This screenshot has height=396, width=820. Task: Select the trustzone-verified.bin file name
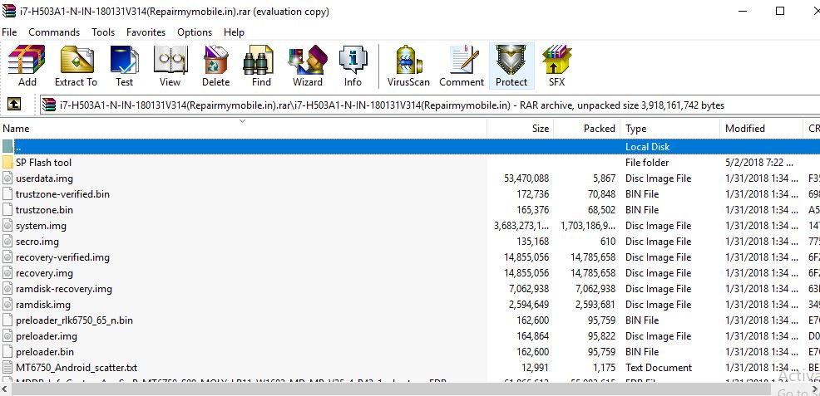pos(62,194)
